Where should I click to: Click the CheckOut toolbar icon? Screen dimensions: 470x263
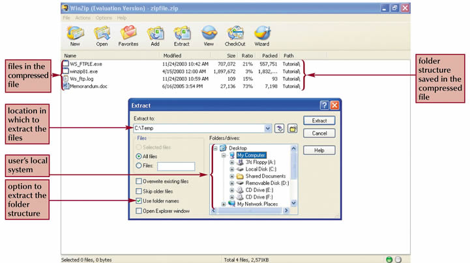(x=235, y=33)
